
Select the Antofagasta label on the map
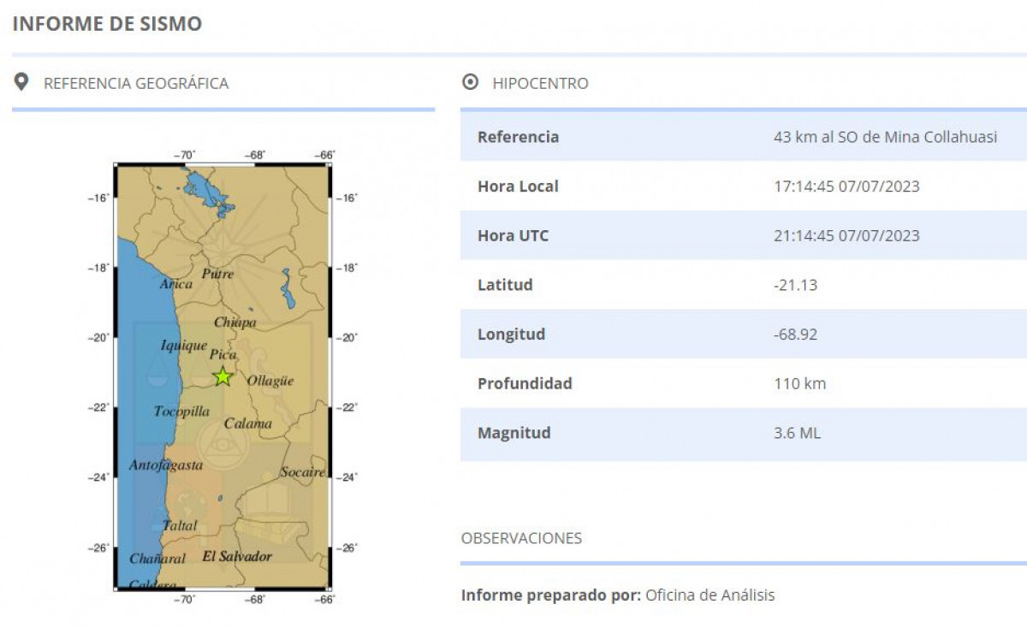coord(166,465)
